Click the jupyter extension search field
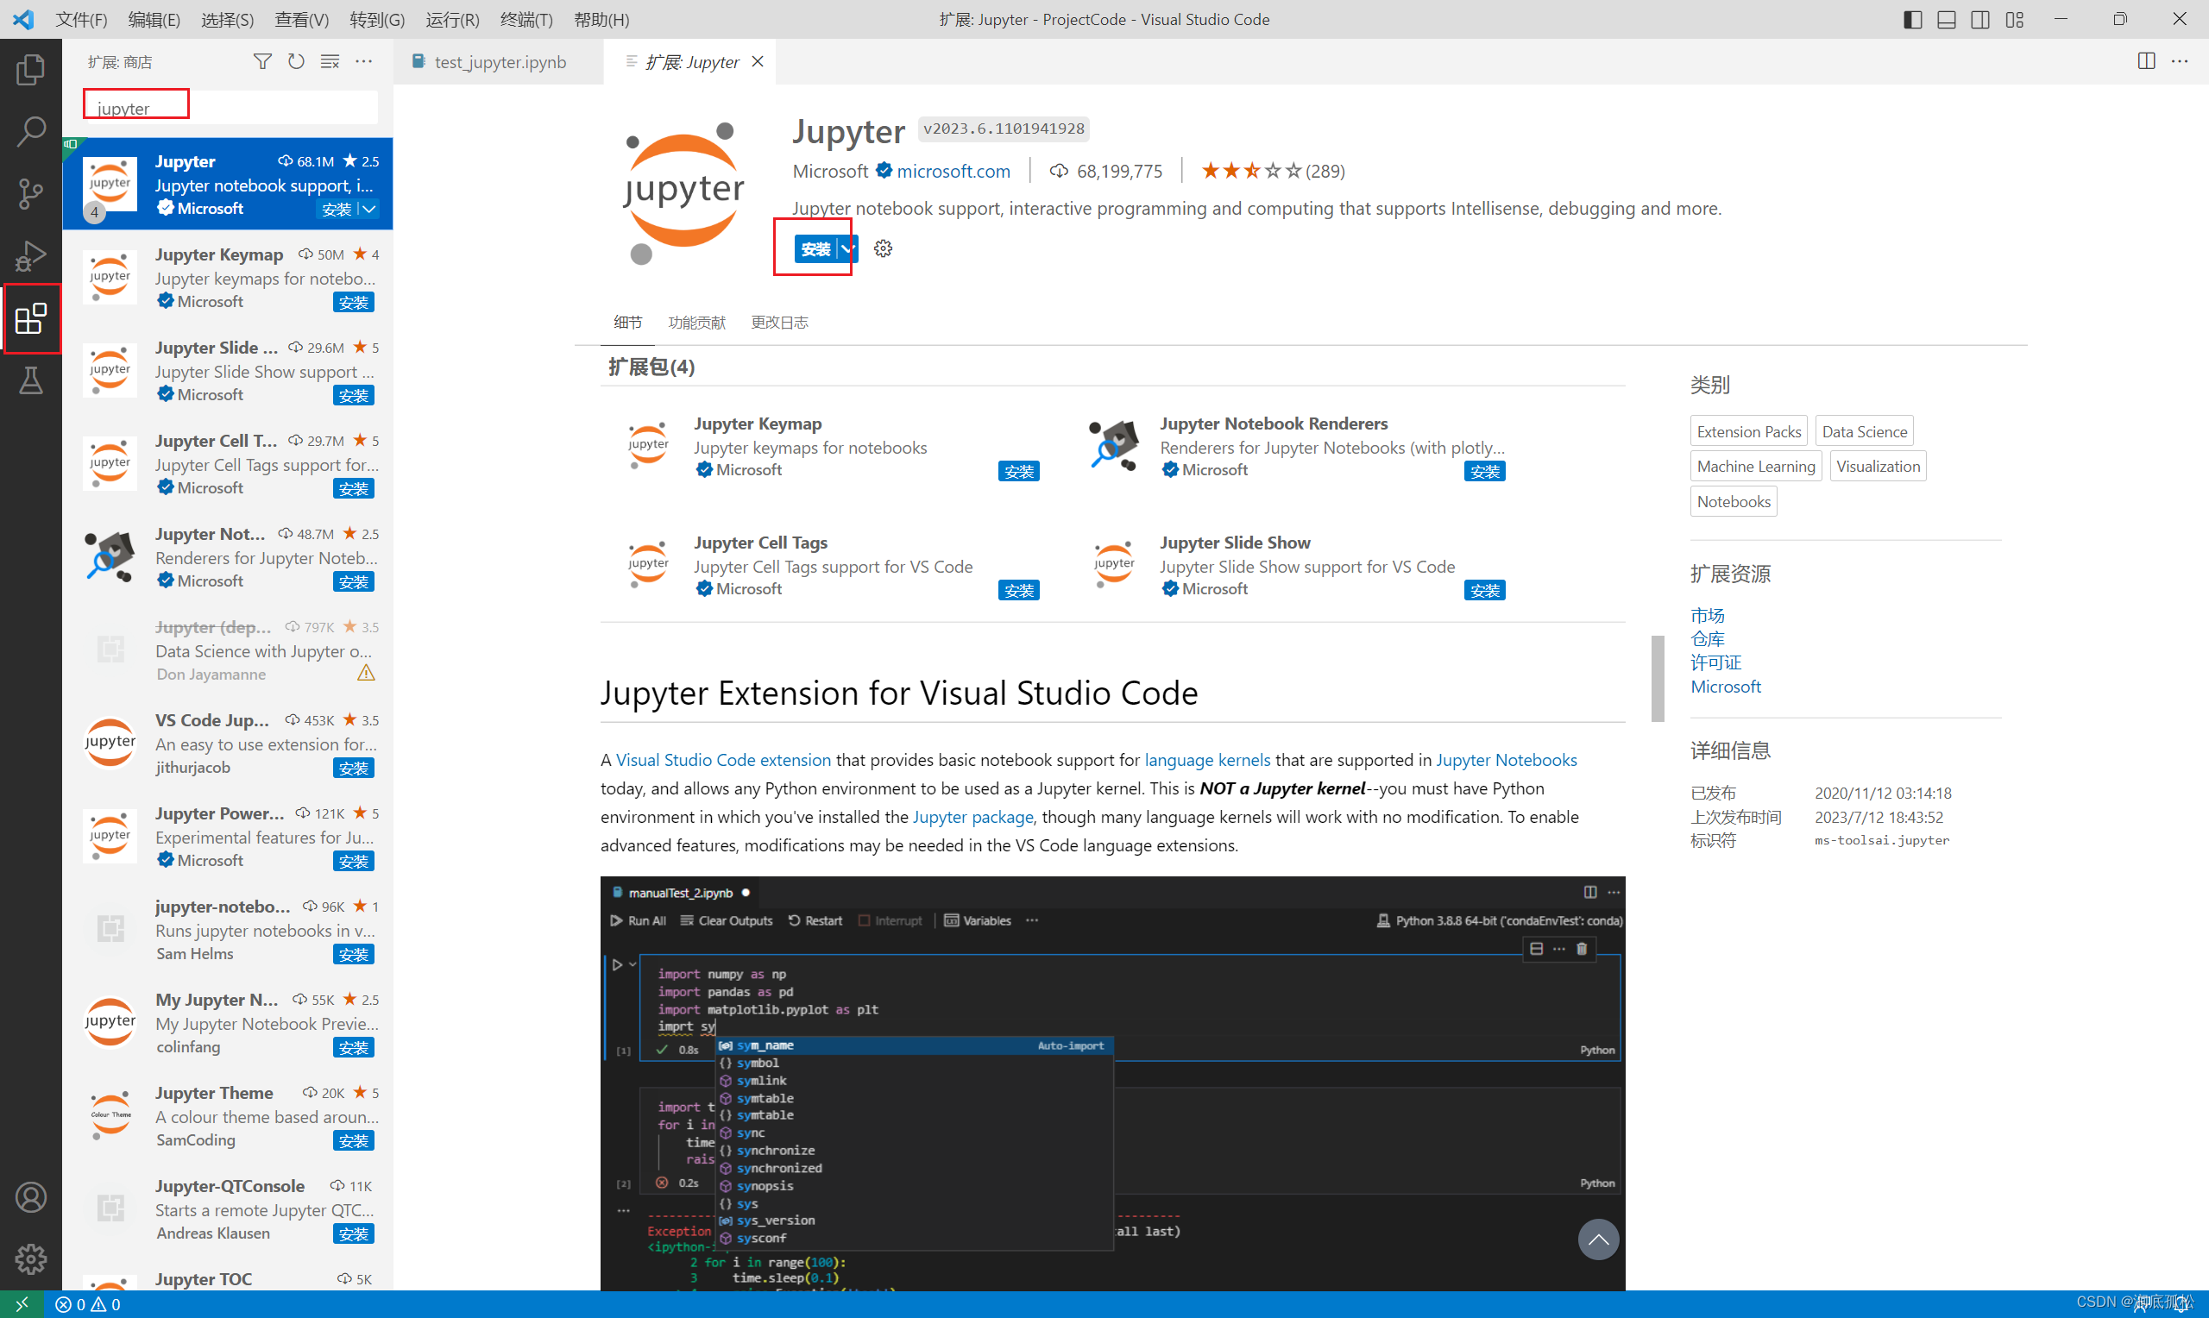The height and width of the screenshot is (1318, 2209). pos(231,109)
